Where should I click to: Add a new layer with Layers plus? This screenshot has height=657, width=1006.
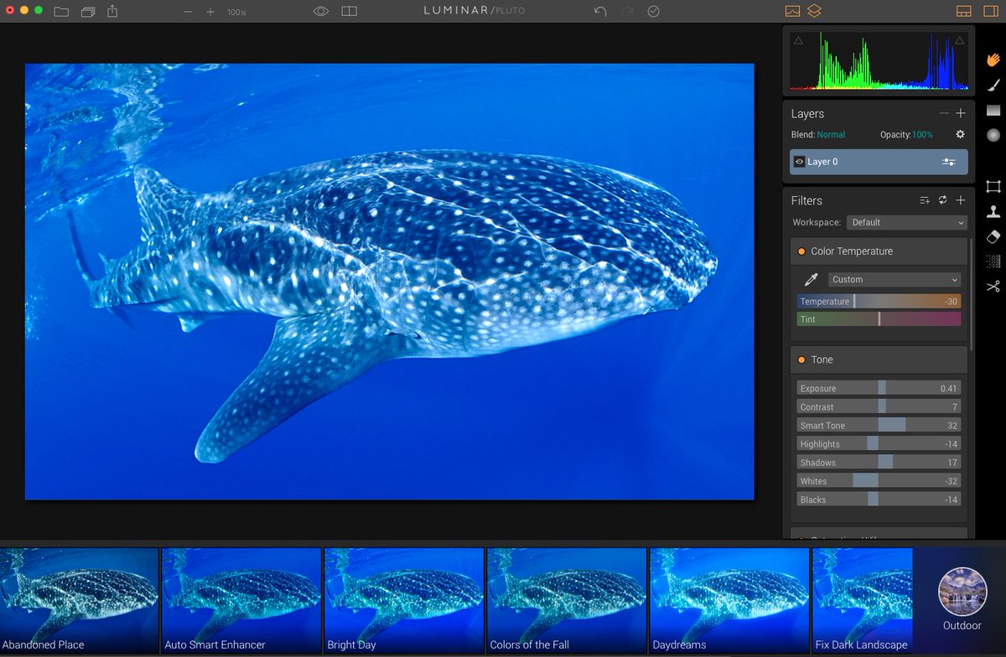coord(961,113)
